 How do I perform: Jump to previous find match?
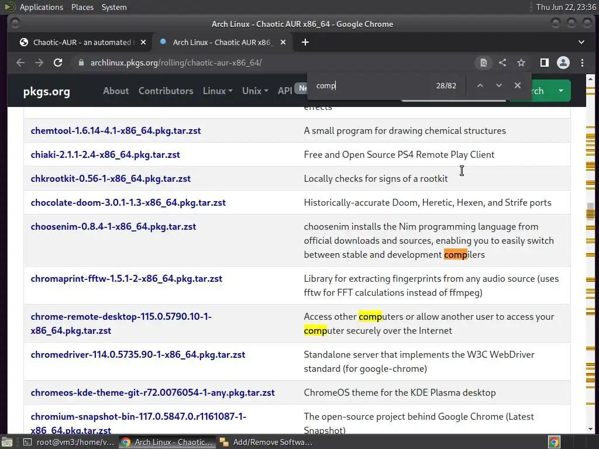[x=480, y=85]
